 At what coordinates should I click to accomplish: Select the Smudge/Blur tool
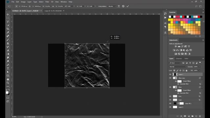tap(8, 58)
